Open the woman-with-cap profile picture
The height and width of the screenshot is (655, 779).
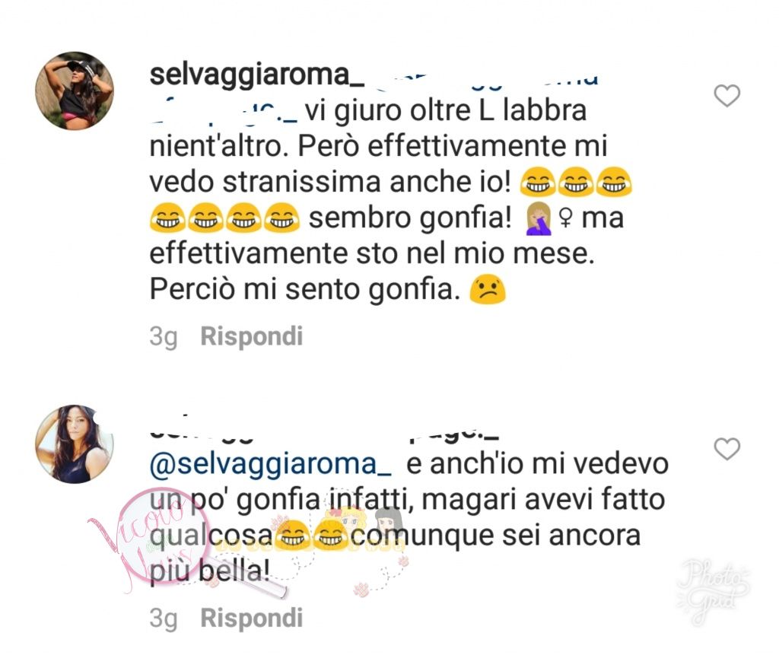[x=75, y=91]
